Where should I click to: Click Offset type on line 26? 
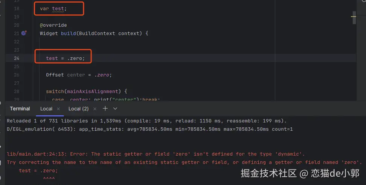[x=55, y=75]
